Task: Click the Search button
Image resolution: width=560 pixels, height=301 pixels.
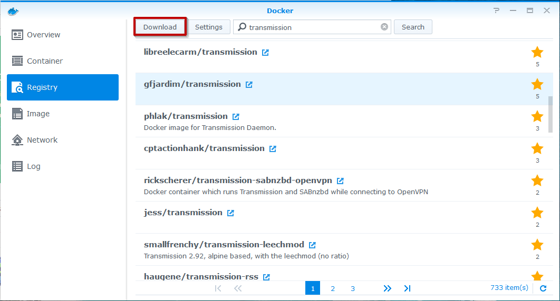Action: [x=413, y=27]
